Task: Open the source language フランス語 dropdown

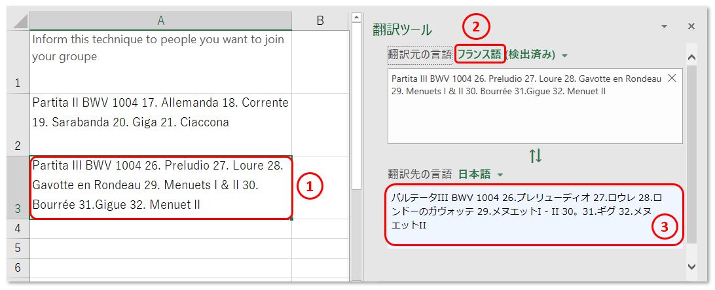Action: pos(566,56)
